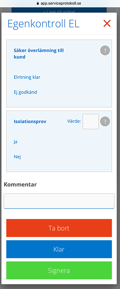Select the Ej godkänd option

[x=25, y=92]
